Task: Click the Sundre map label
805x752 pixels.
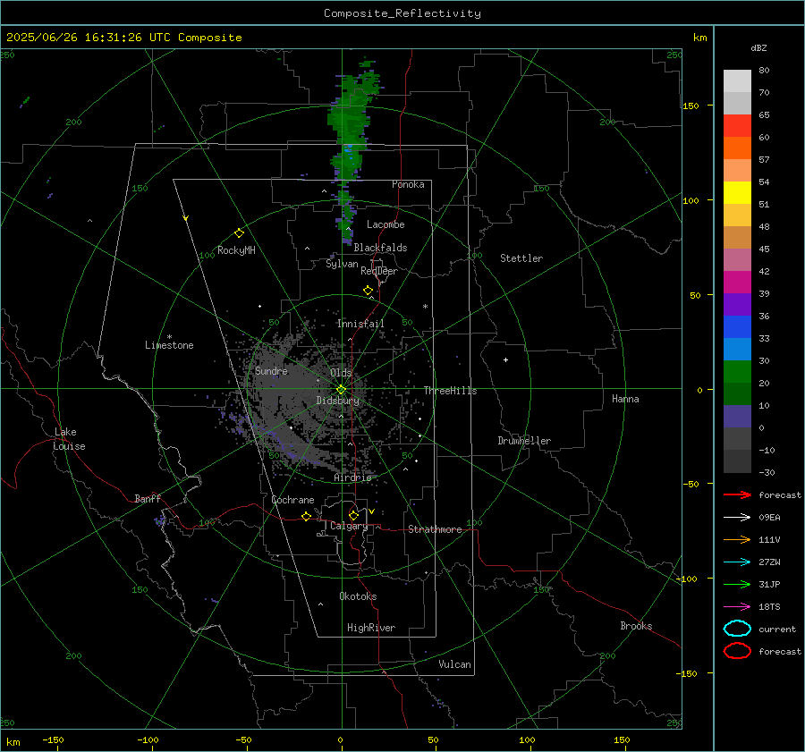Action: coord(271,370)
